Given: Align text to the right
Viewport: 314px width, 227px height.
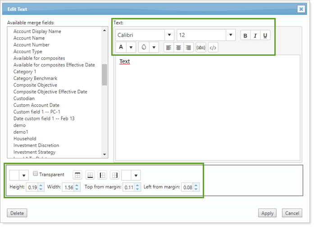Looking at the screenshot, I should click(x=188, y=47).
